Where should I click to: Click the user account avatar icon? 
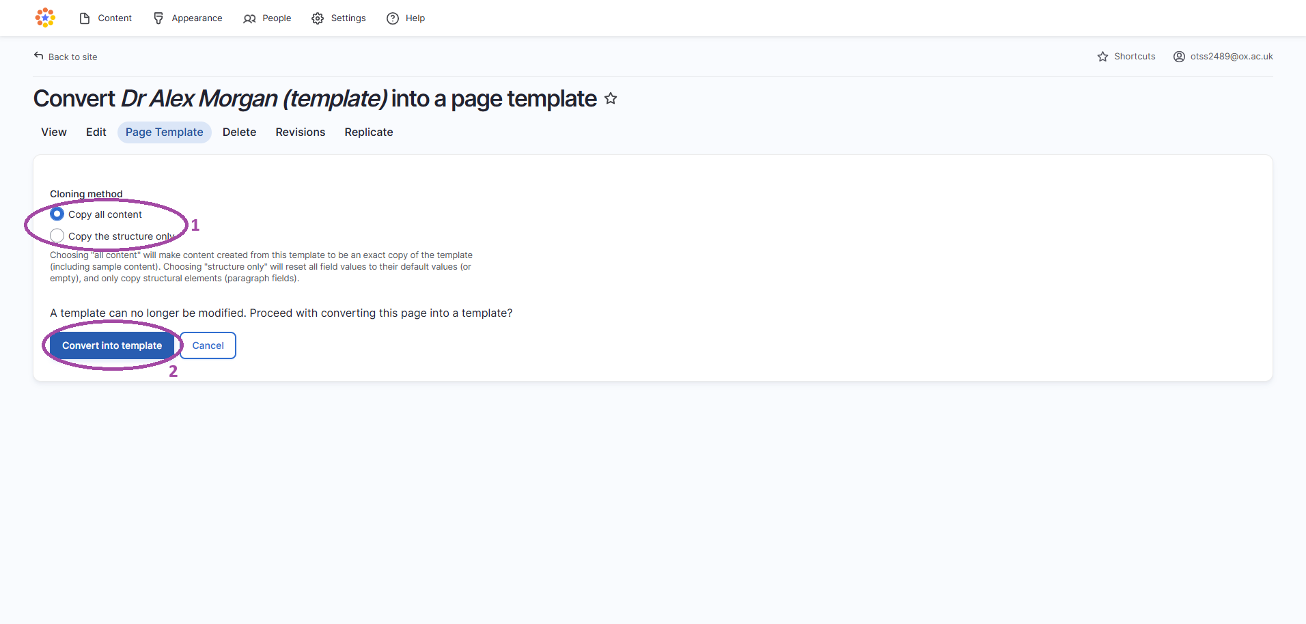point(1178,56)
